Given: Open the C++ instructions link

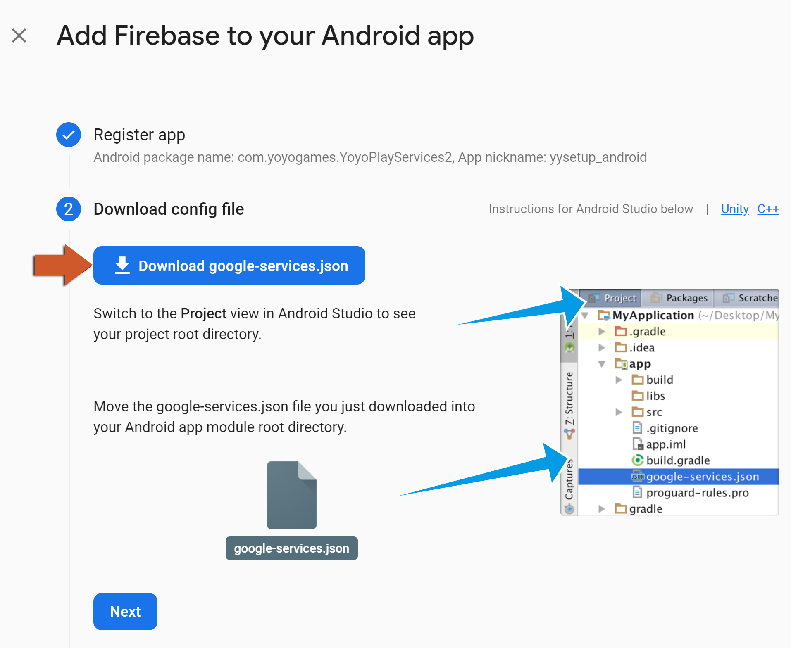Looking at the screenshot, I should click(x=768, y=209).
